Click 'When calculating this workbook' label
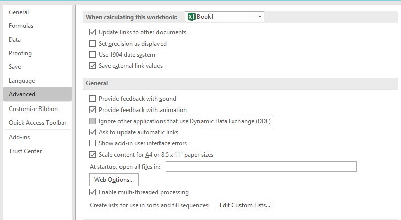Viewport: 401px width, 220px height. 132,17
